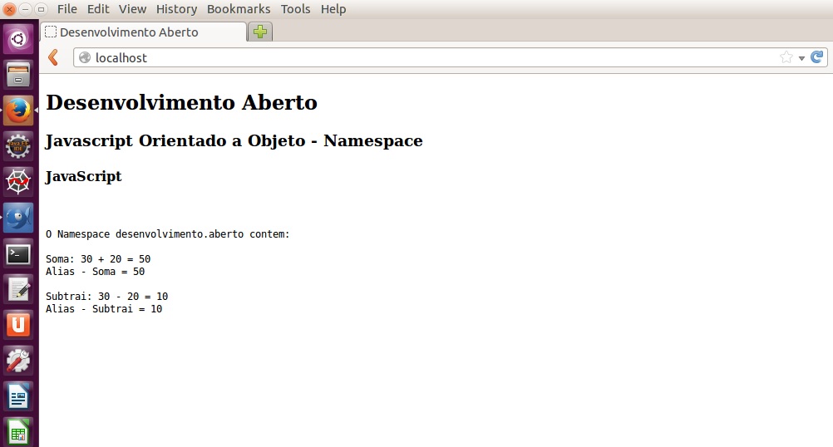The image size is (833, 447).
Task: Open the Help menu
Action: tap(333, 9)
